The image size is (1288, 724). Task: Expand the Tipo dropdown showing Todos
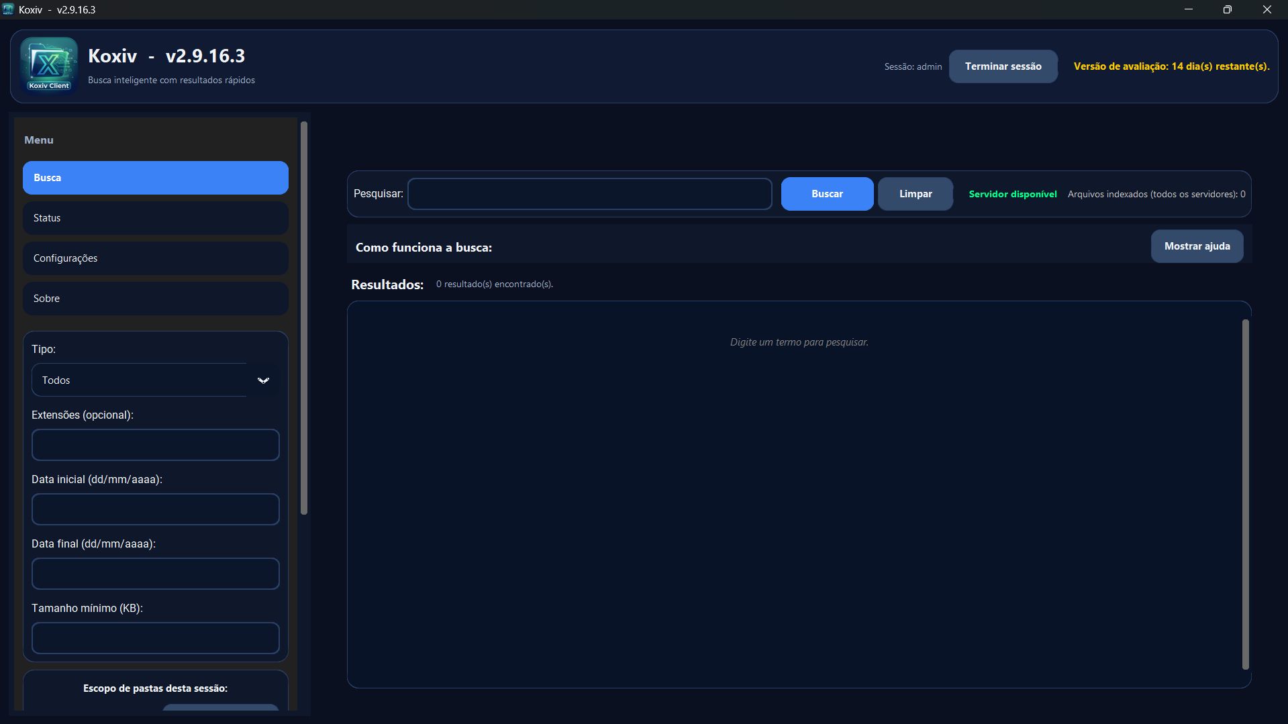point(141,380)
